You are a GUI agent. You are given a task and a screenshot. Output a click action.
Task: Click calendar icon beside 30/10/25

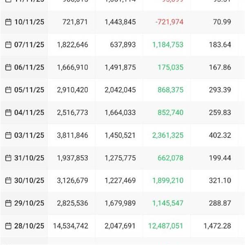8,180
